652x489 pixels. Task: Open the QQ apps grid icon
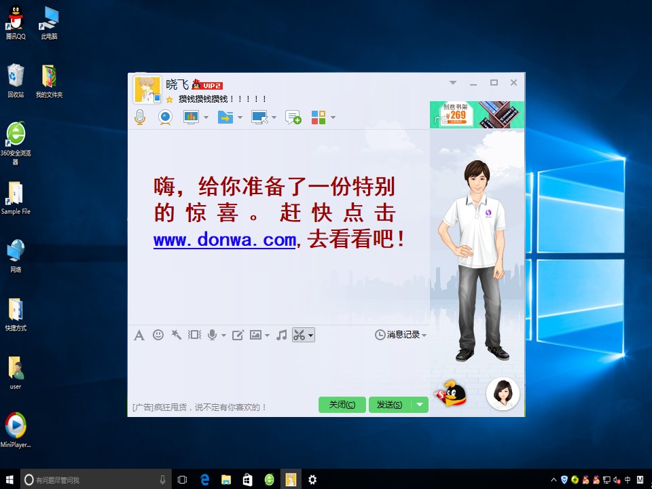click(319, 117)
